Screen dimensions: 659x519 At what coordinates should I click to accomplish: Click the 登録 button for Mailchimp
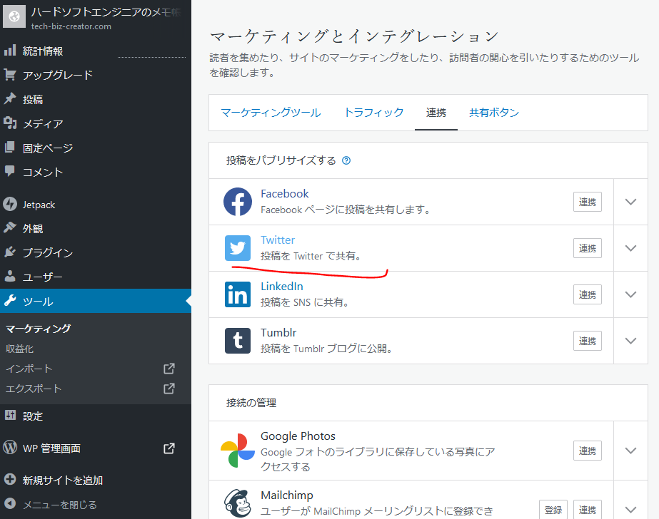553,510
